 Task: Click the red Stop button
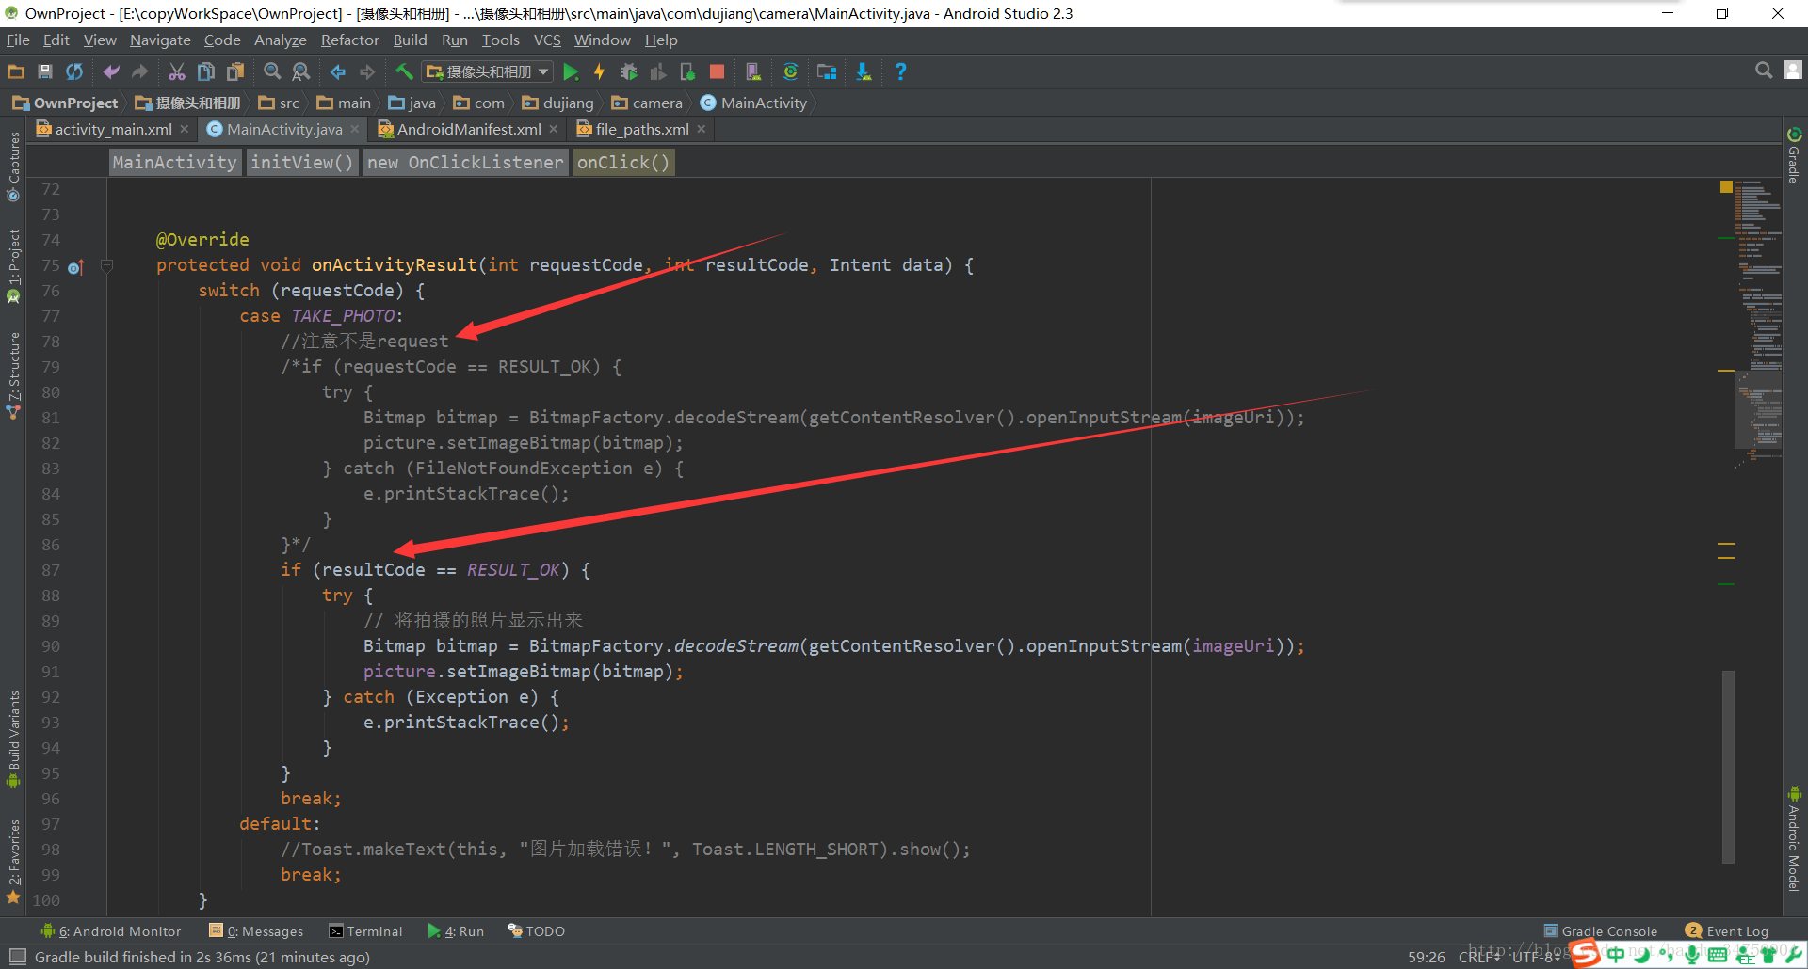(x=717, y=71)
